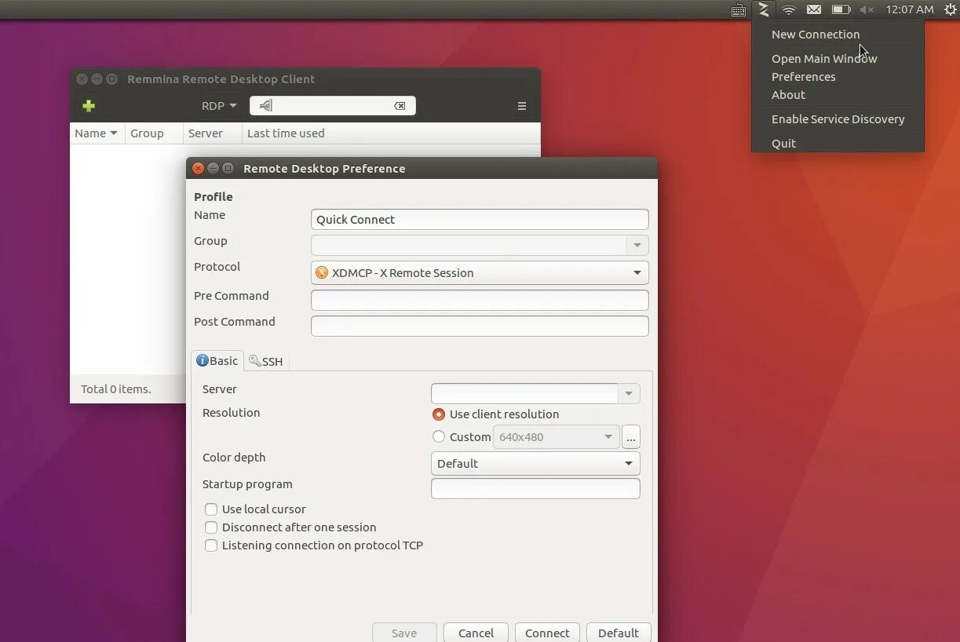The image size is (960, 642).
Task: Click the Pre Command input field
Action: pyautogui.click(x=480, y=300)
